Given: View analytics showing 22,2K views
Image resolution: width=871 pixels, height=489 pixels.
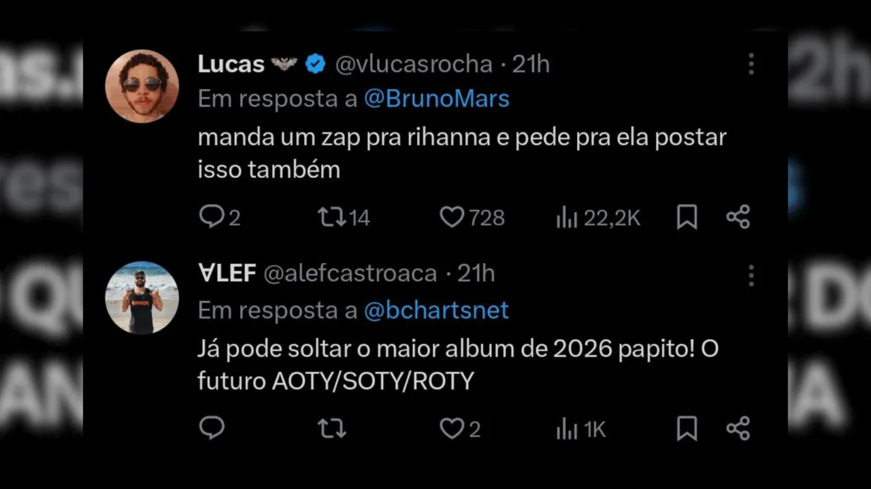Looking at the screenshot, I should (x=567, y=217).
